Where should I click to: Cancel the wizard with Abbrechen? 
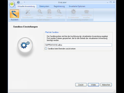[x=106, y=85]
